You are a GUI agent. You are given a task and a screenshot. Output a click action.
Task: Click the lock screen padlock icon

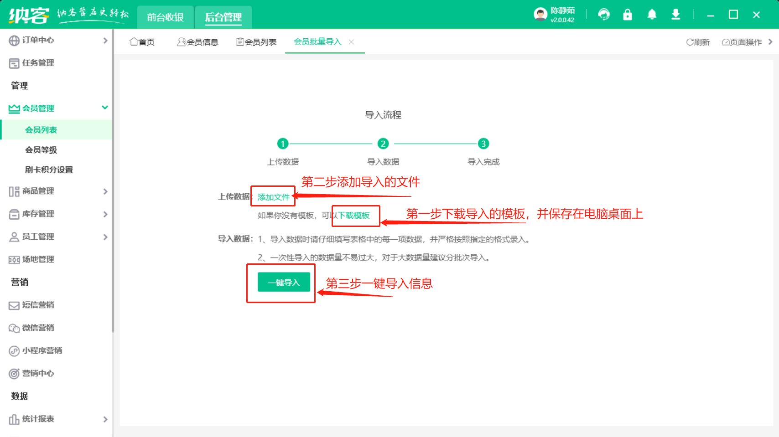click(628, 15)
